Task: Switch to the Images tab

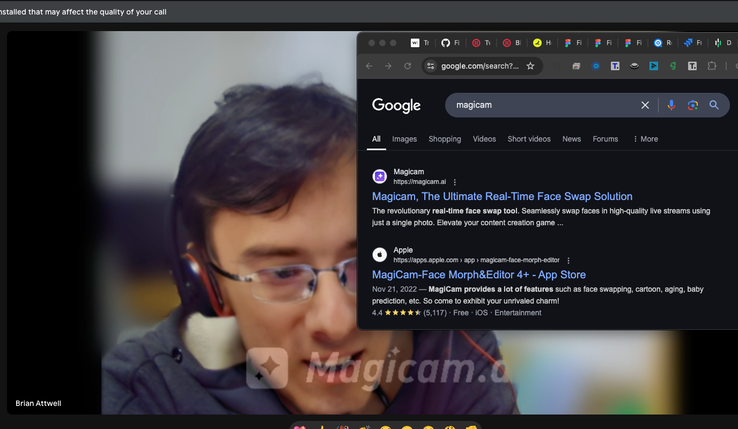Action: click(404, 139)
